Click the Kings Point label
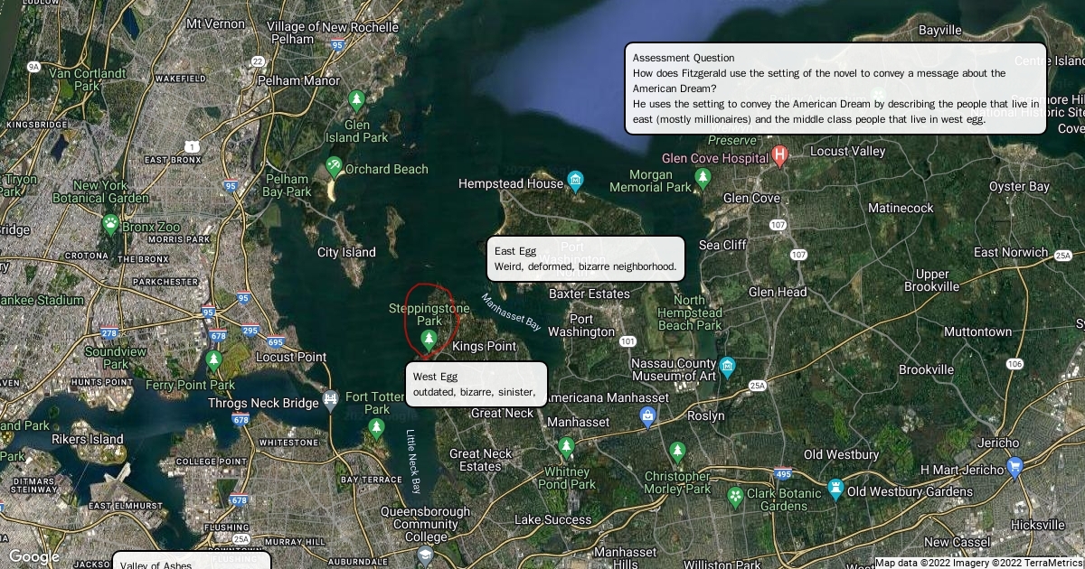 (485, 346)
